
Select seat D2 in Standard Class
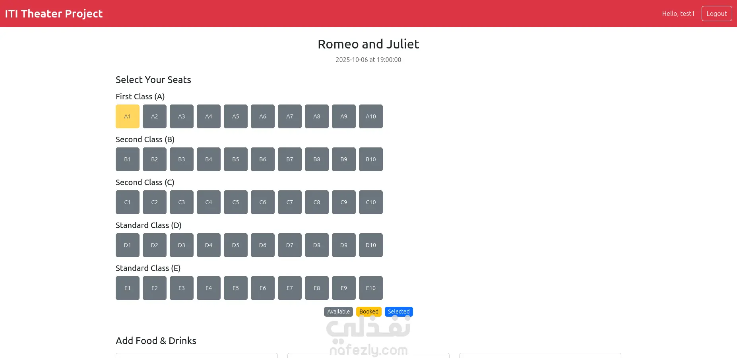(x=155, y=245)
